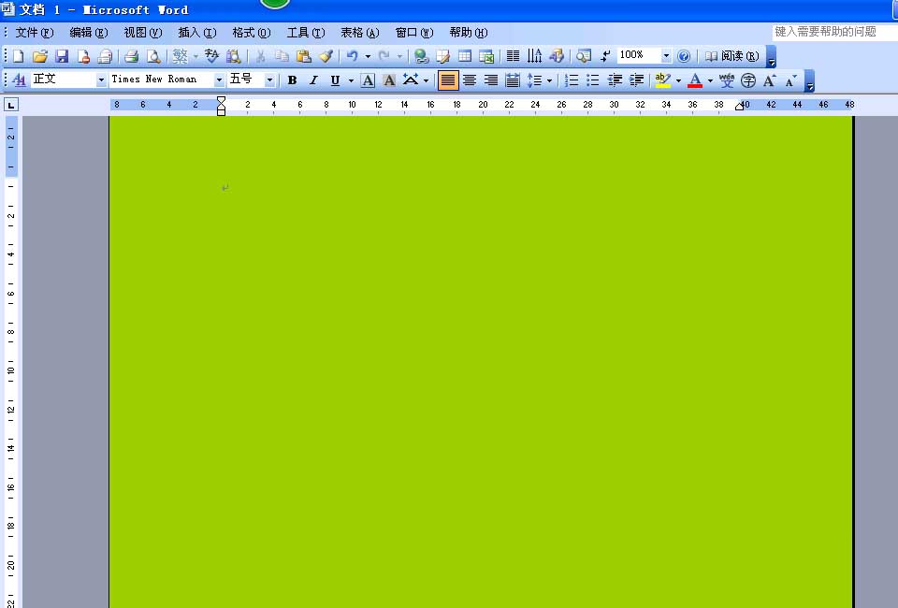The height and width of the screenshot is (608, 898).
Task: Click enclosed character 字 icon
Action: [748, 80]
